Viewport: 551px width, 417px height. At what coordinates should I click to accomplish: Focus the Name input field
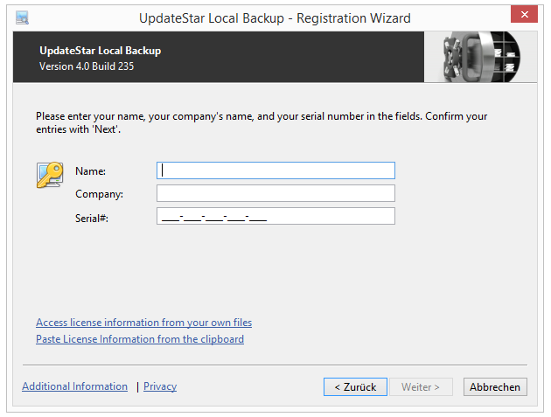pyautogui.click(x=275, y=170)
